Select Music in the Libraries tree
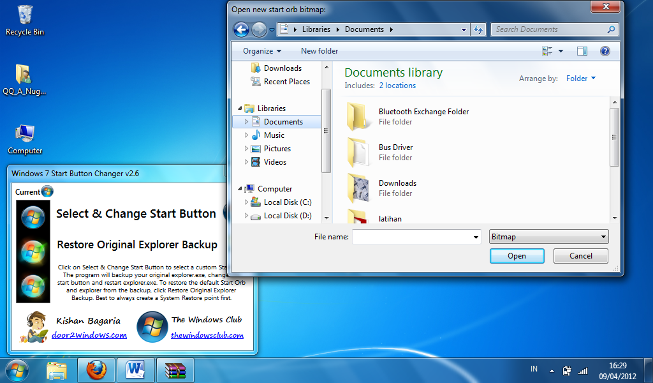The height and width of the screenshot is (383, 653). click(268, 135)
